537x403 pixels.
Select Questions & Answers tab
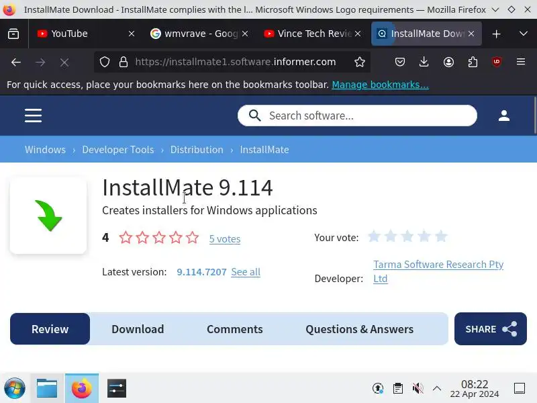click(360, 329)
